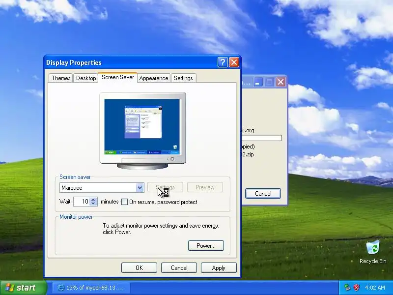This screenshot has height=295, width=393.
Task: Click Apply in Display Properties
Action: tap(219, 267)
